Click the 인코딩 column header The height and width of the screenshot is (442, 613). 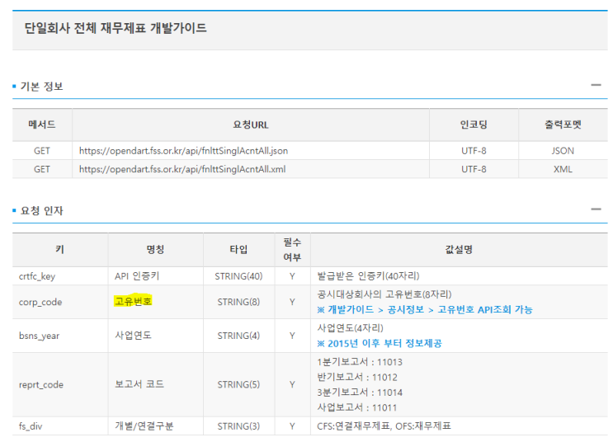pos(474,125)
